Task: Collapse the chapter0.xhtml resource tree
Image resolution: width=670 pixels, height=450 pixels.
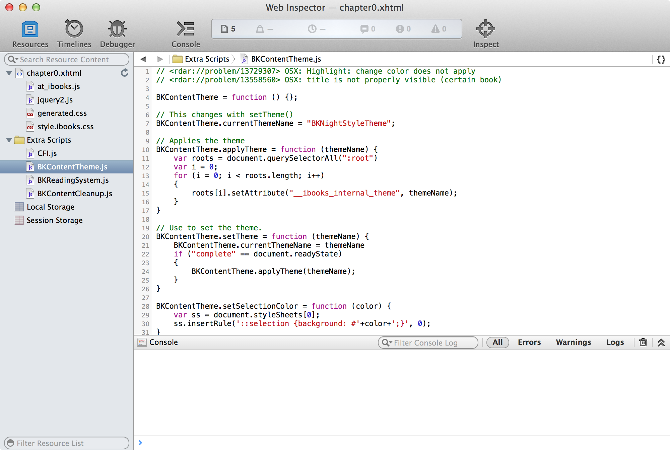Action: click(x=9, y=73)
